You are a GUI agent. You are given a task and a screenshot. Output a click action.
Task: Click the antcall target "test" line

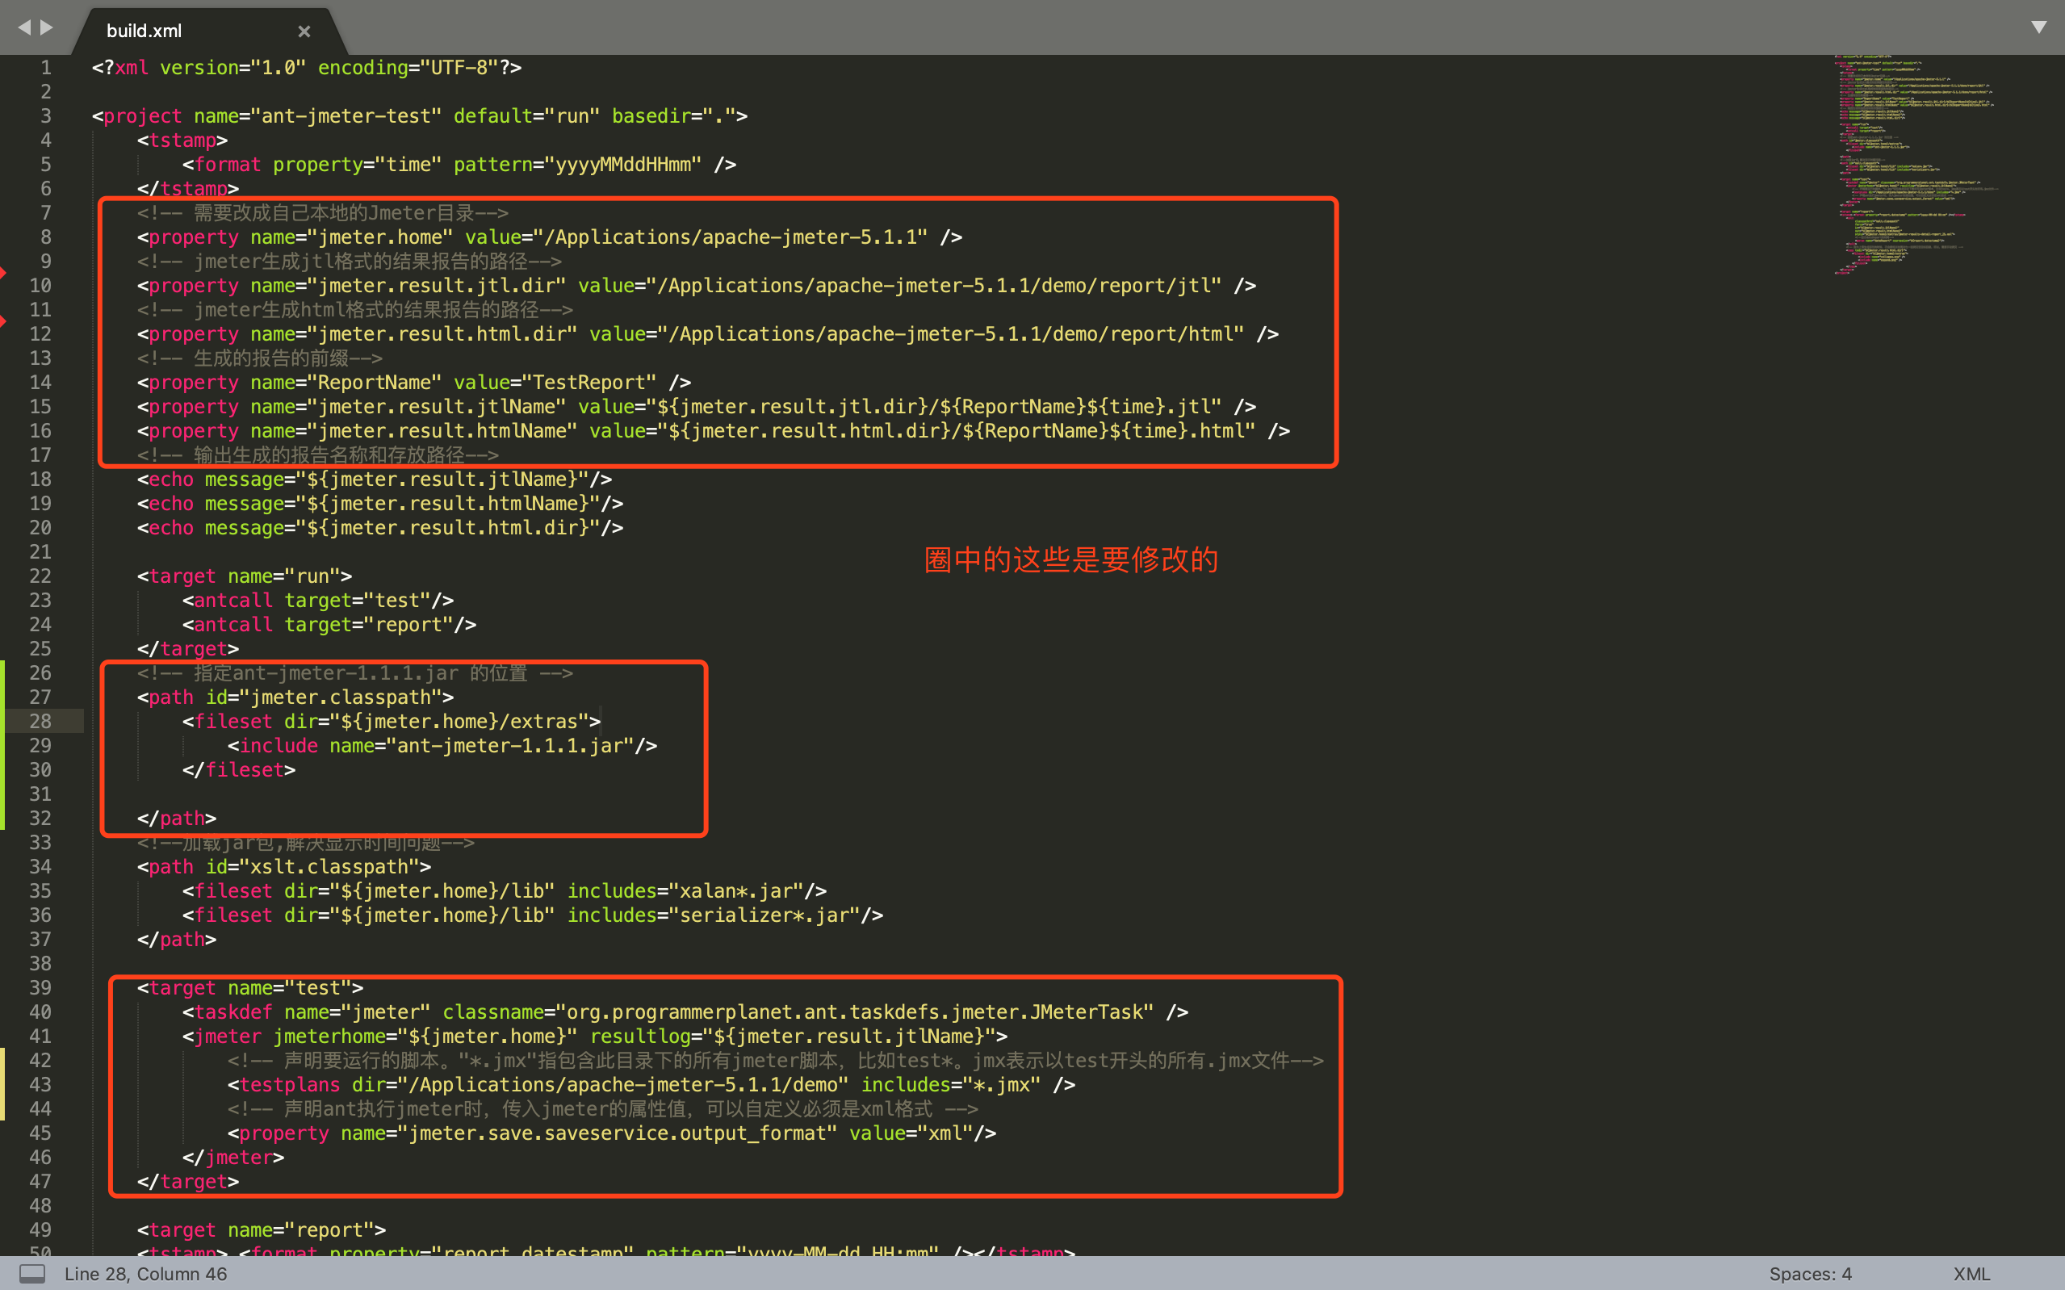tap(318, 601)
